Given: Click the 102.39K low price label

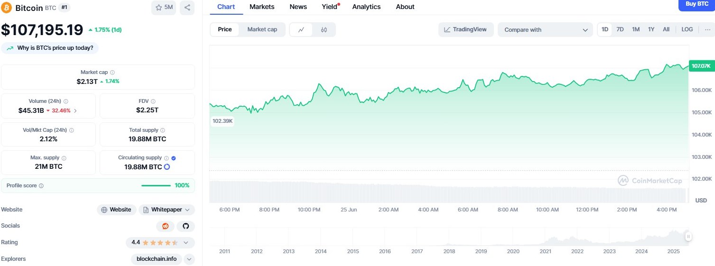Looking at the screenshot, I should [x=223, y=121].
